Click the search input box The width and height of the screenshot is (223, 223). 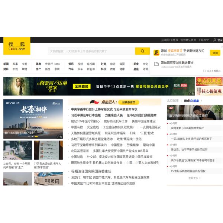pos(91,51)
